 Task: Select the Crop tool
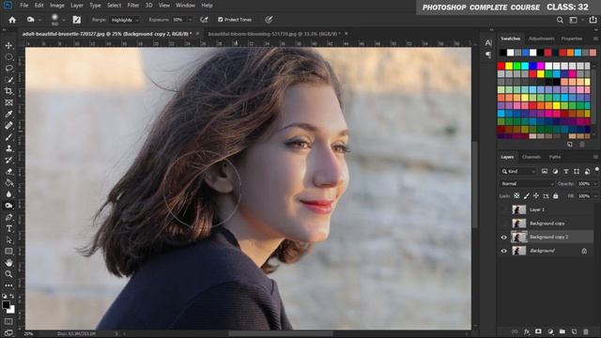point(8,91)
